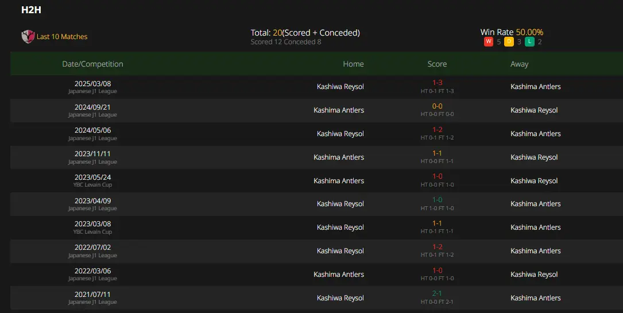Select the 2021/07/11 match date
The width and height of the screenshot is (623, 313).
point(92,294)
